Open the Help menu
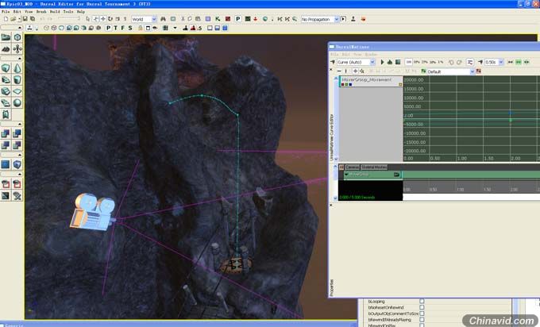The image size is (540, 327). pos(80,11)
